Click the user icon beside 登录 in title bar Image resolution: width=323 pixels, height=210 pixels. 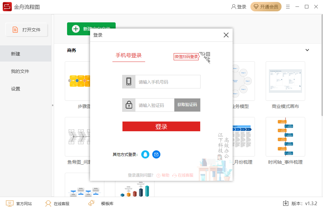point(234,7)
